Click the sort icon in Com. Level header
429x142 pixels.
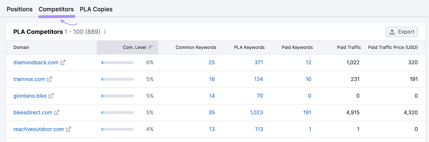[150, 47]
